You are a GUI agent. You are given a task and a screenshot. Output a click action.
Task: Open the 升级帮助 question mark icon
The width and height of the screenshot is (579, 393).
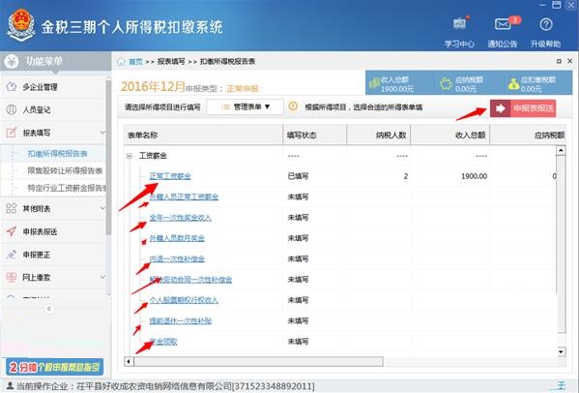point(546,25)
